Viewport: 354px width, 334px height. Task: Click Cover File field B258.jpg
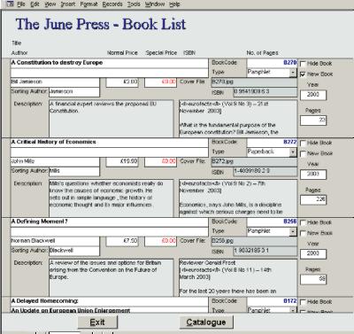point(254,241)
